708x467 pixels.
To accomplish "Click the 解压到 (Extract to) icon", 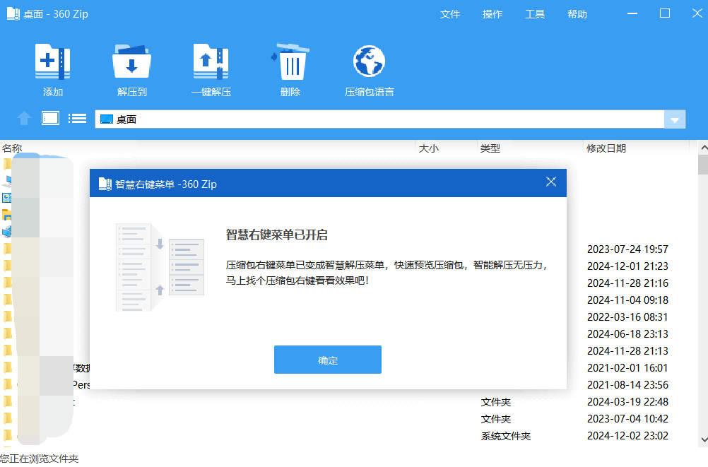I will [131, 62].
